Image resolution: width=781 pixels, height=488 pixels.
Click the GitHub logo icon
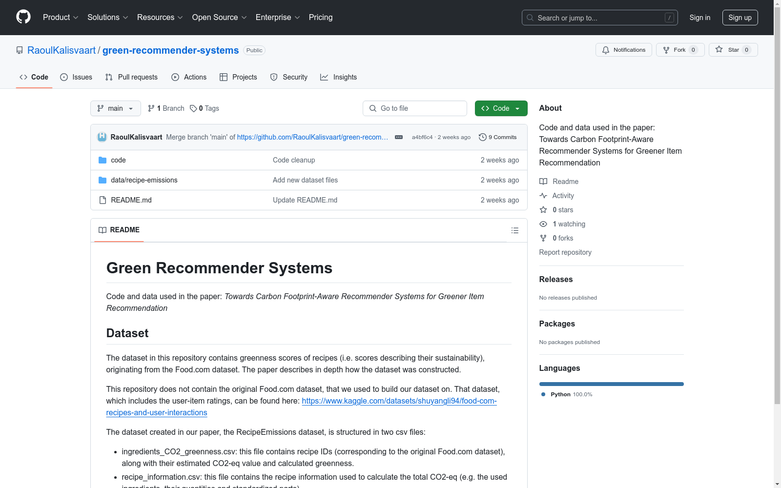(23, 17)
